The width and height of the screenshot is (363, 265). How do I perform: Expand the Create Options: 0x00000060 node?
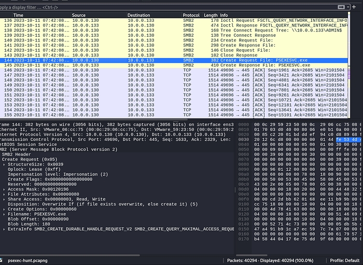tap(5, 209)
